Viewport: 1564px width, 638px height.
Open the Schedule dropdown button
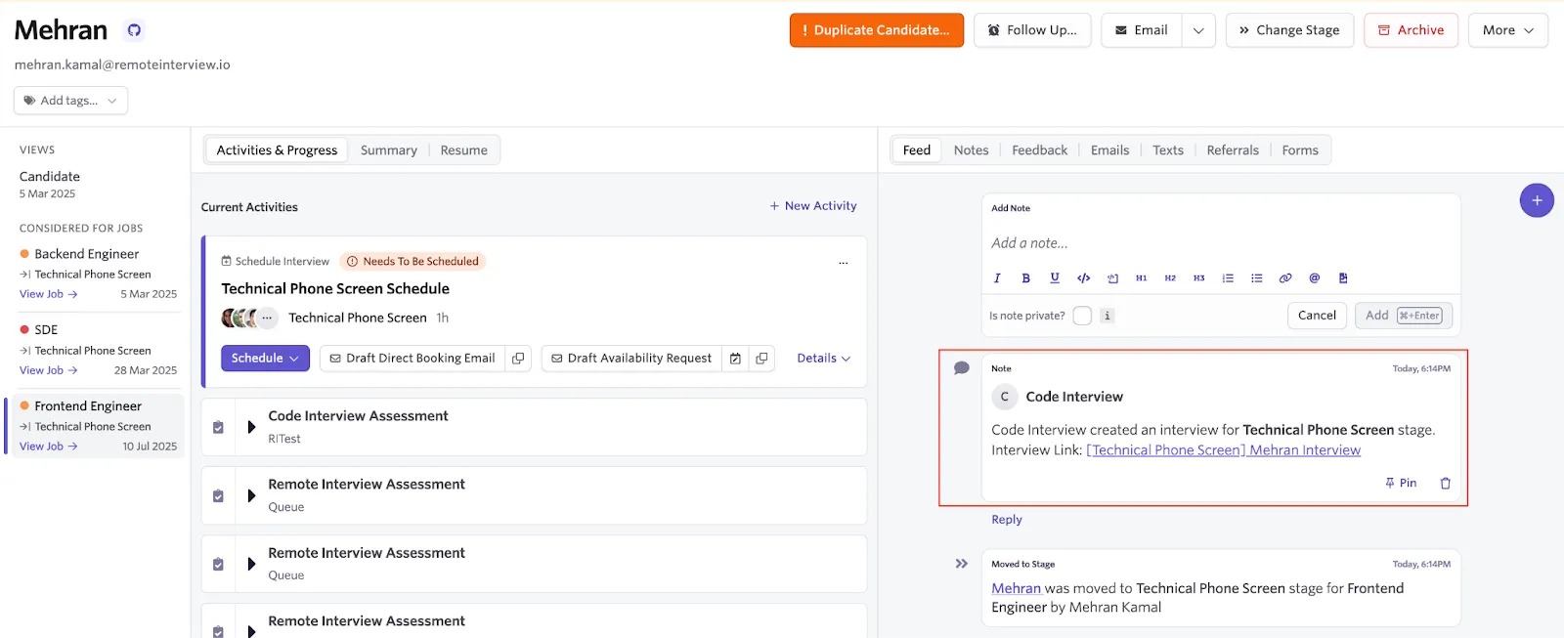point(265,359)
